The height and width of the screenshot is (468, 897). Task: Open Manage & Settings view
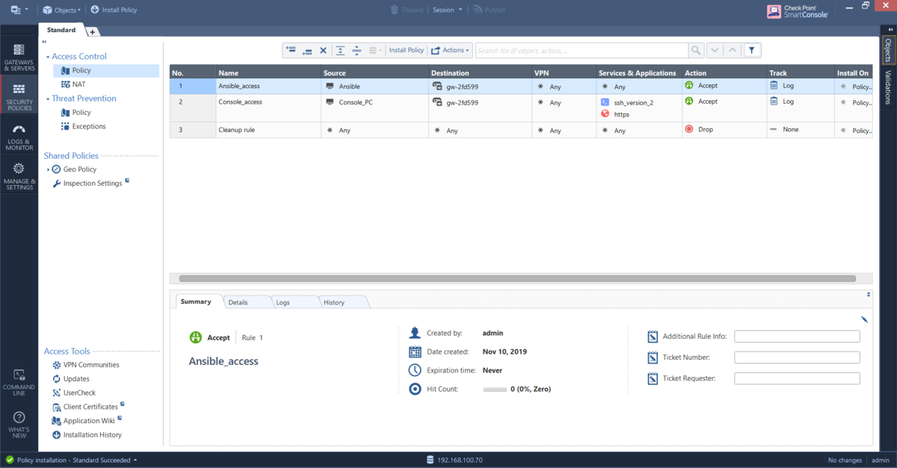19,177
